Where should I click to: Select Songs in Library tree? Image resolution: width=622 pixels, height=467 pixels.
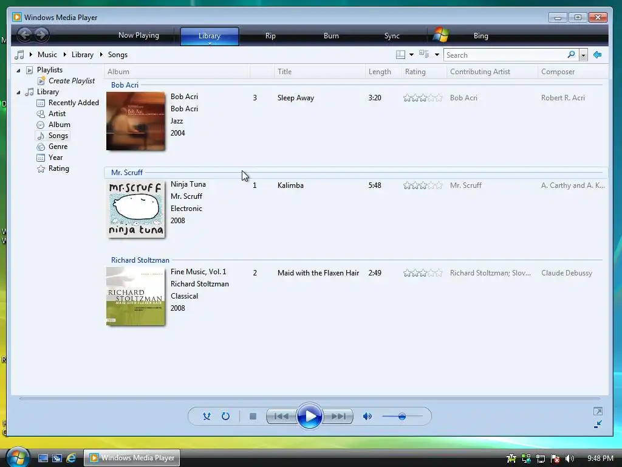(x=58, y=136)
